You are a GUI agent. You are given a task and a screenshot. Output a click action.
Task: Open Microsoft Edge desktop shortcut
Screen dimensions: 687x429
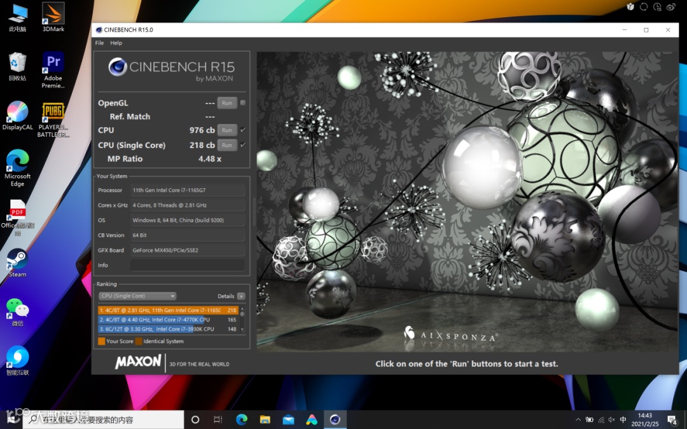pyautogui.click(x=18, y=168)
